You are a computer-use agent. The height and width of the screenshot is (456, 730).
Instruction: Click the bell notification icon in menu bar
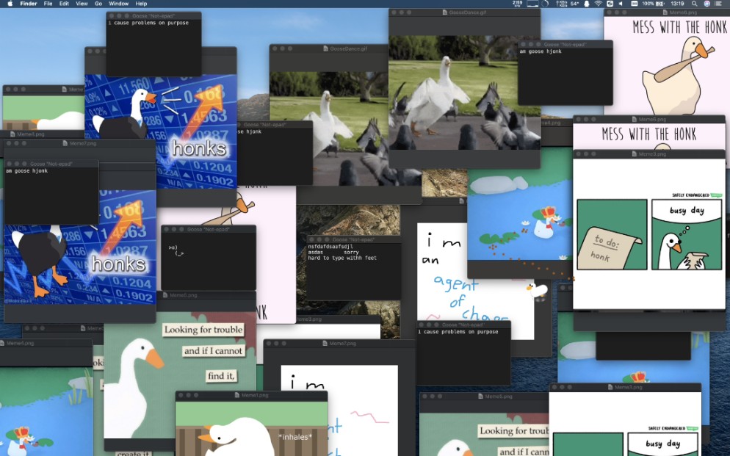tap(587, 3)
